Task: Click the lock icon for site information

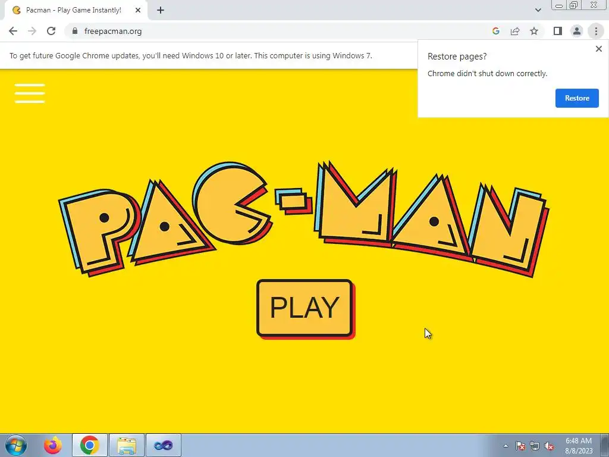Action: point(75,31)
